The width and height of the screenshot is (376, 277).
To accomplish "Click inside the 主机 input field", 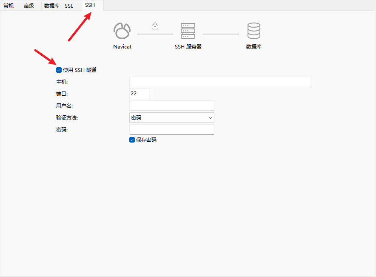I will click(x=220, y=82).
